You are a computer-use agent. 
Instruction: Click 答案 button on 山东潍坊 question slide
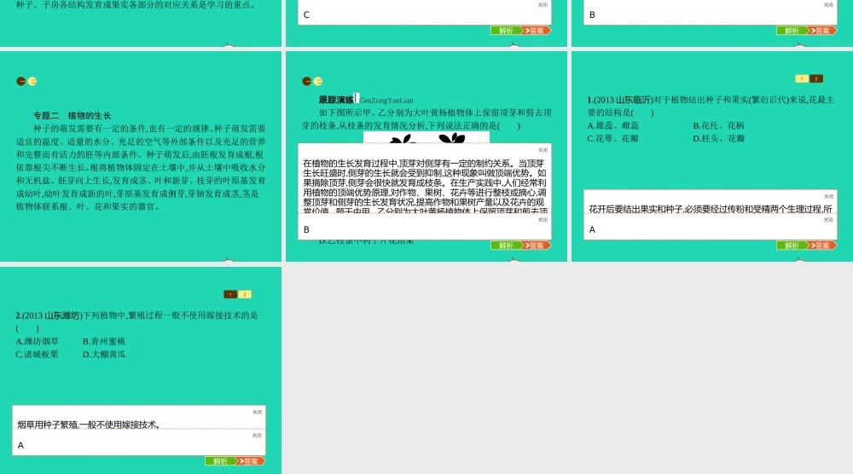click(251, 461)
